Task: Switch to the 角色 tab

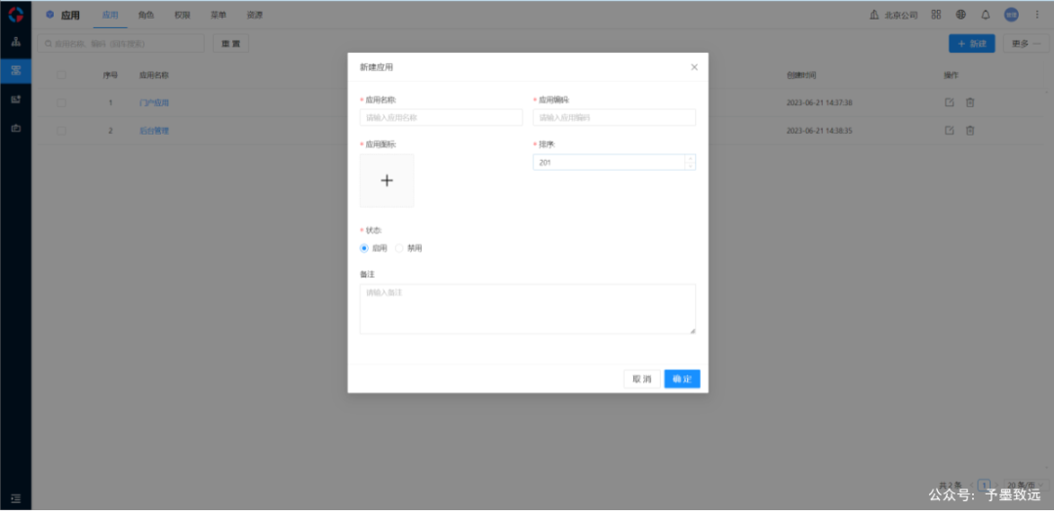Action: (x=145, y=15)
